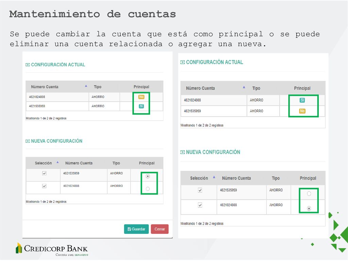Image resolution: width=348 pixels, height=261 pixels.
Task: Click the Tipo header in the left new-config table
Action: click(x=116, y=163)
